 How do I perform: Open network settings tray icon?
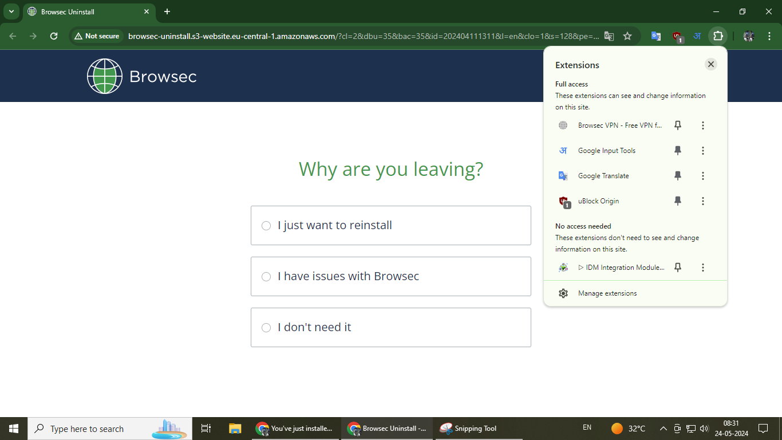pyautogui.click(x=691, y=429)
